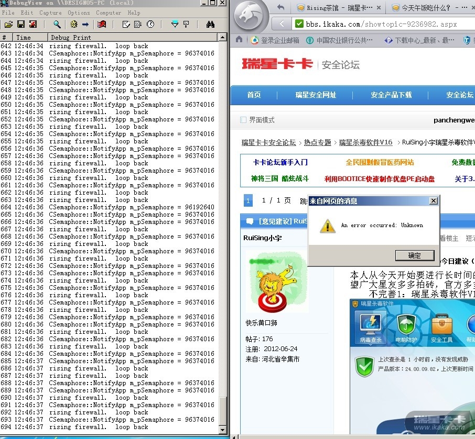475x439 pixels.
Task: Click the browser address bar URL
Action: [x=381, y=24]
